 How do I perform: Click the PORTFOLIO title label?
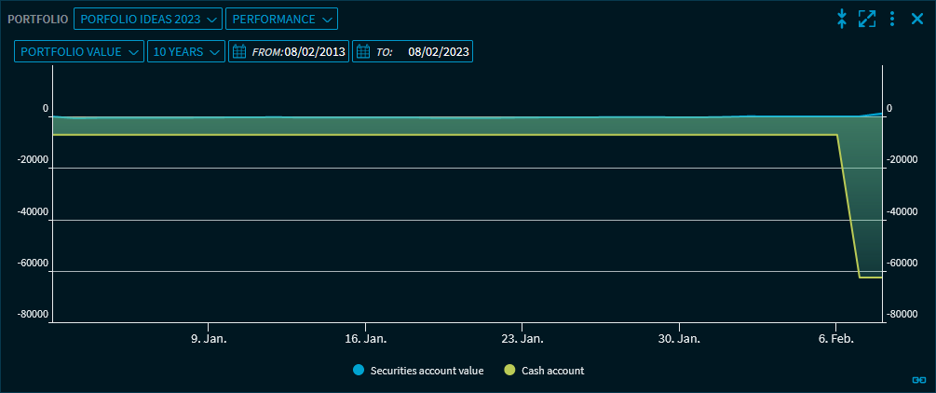(37, 19)
